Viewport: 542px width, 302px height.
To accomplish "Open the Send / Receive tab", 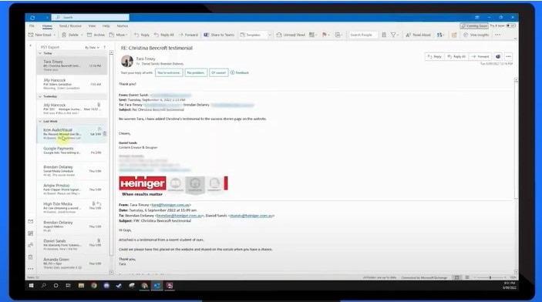I will tap(70, 26).
